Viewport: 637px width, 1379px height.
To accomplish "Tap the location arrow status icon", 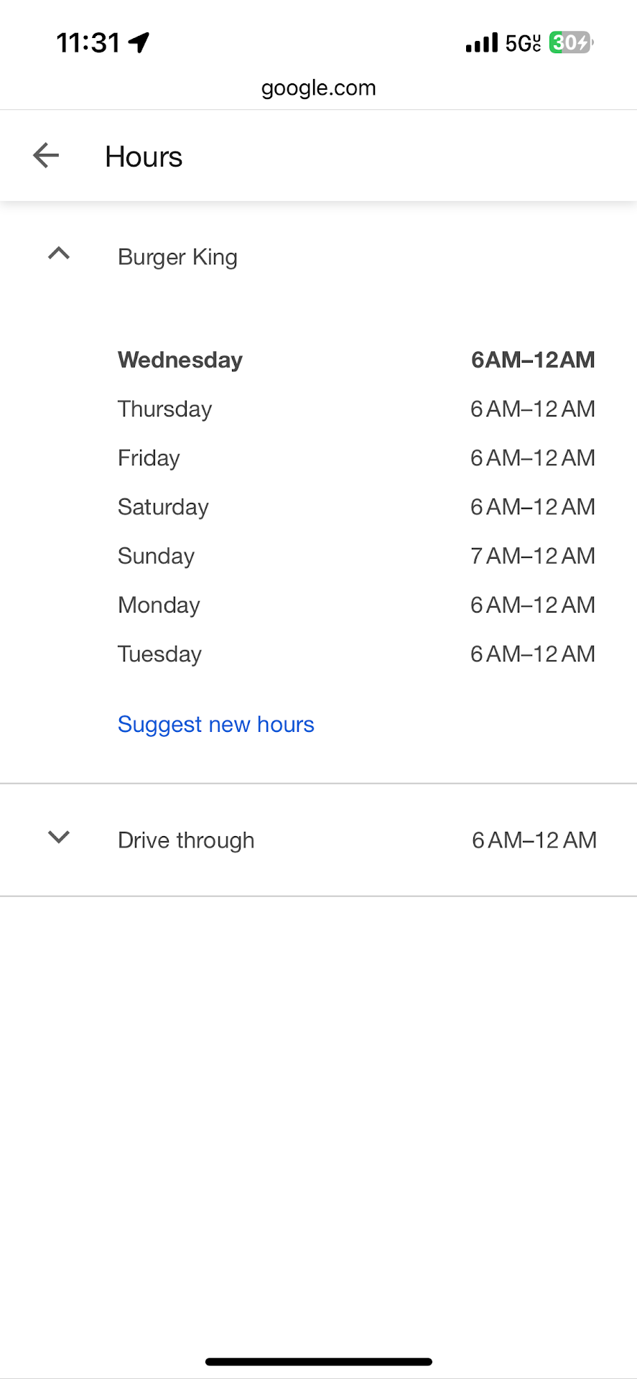I will 139,42.
